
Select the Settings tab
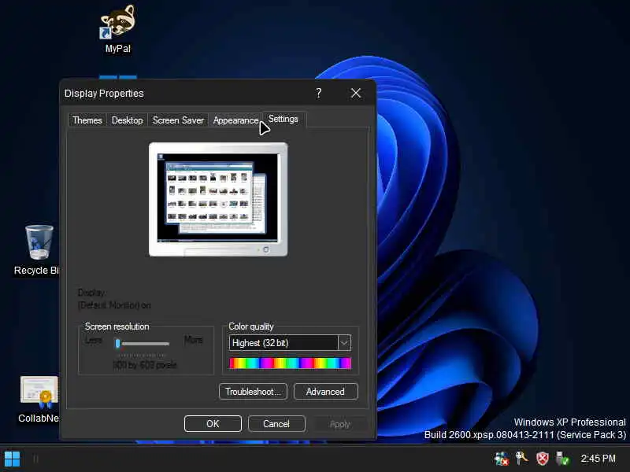283,120
